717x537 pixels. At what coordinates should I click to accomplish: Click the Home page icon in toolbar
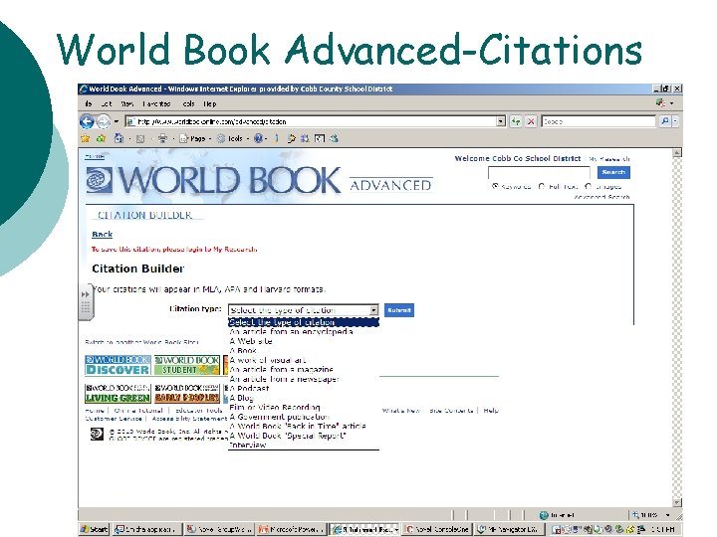(119, 138)
